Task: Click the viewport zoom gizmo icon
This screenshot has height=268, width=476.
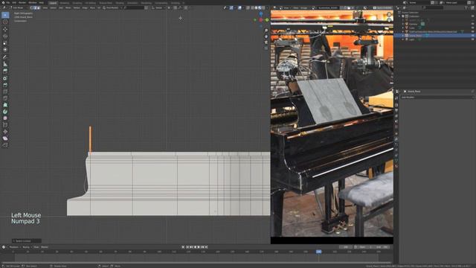Action: click(266, 31)
